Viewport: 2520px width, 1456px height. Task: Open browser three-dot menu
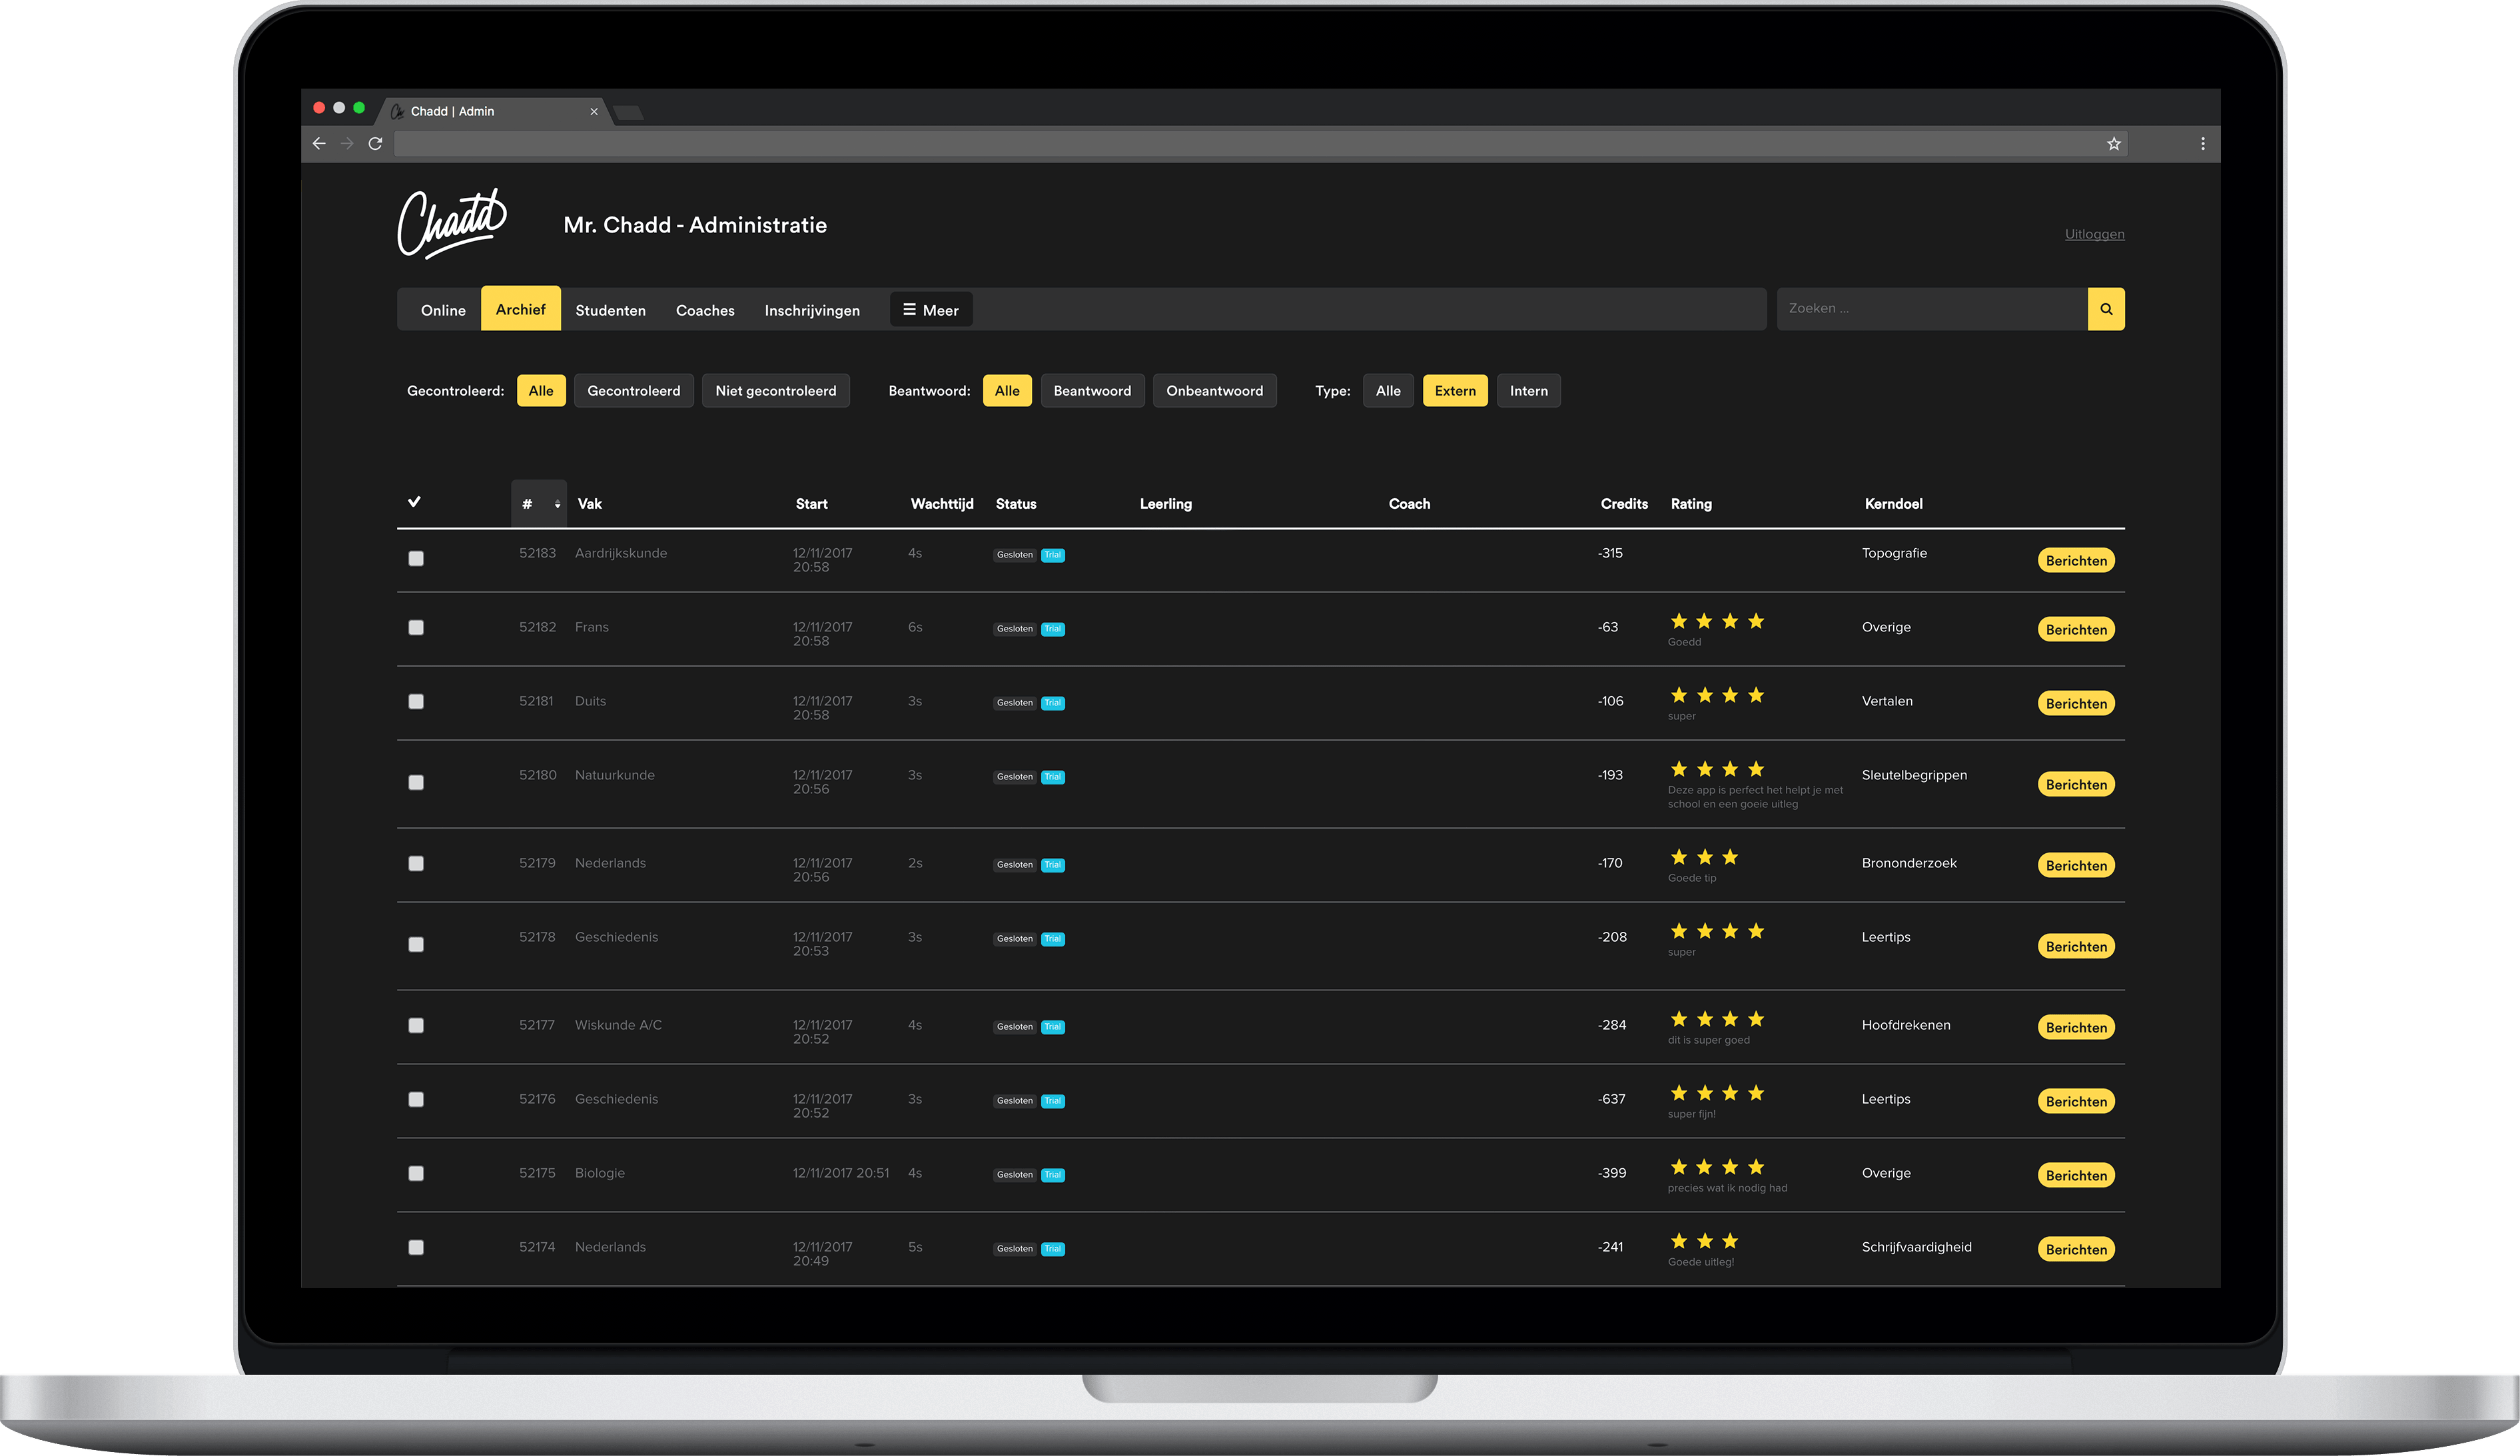pyautogui.click(x=2202, y=144)
